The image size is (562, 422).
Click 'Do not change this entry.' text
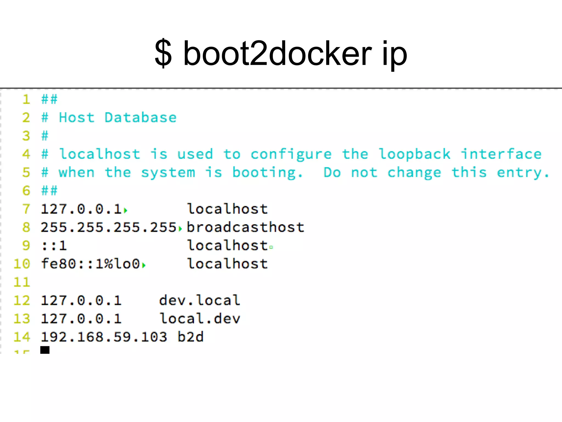[x=437, y=173]
